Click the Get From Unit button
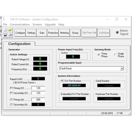Screen dimensions: 132x132 point(89,33)
